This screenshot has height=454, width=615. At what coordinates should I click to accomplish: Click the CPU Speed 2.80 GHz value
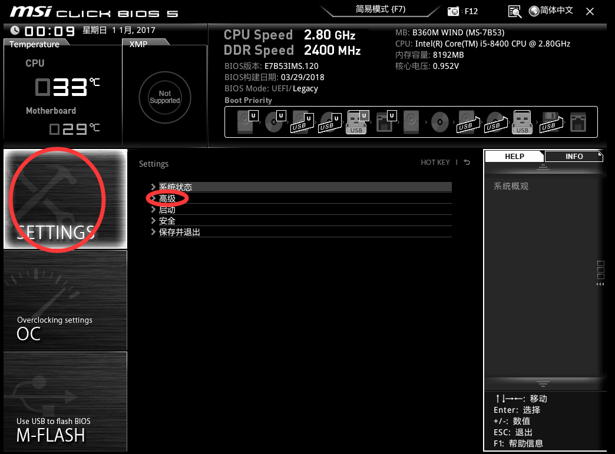(329, 35)
